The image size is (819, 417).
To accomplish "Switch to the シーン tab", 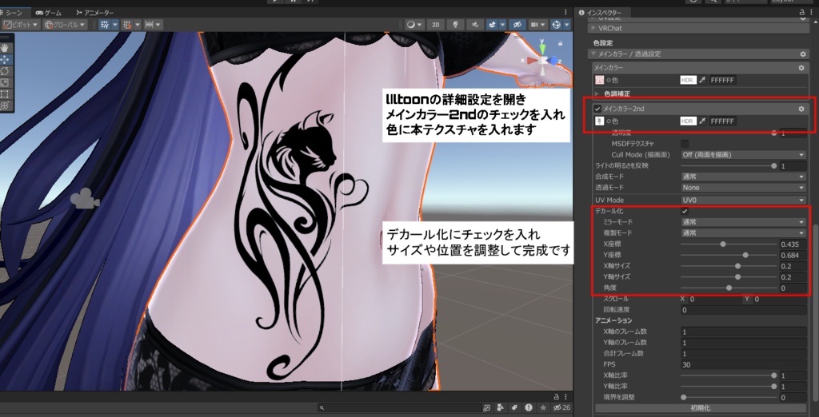I will pos(14,13).
